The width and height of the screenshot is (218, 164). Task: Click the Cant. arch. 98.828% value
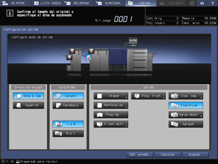[x=210, y=23]
